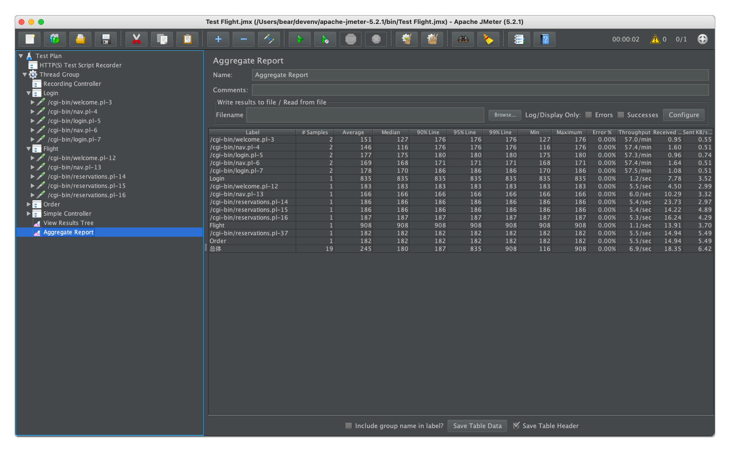730x452 pixels.
Task: Collapse the Flight controller node
Action: tap(29, 149)
